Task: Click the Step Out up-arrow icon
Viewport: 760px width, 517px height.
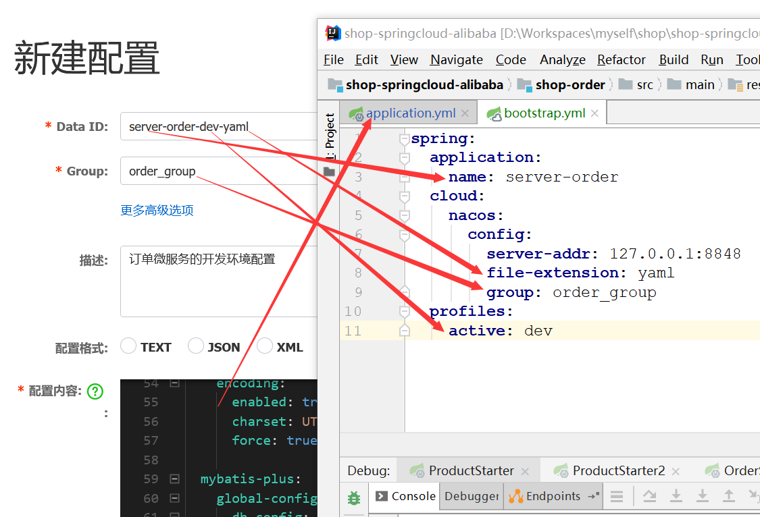Action: click(x=728, y=496)
